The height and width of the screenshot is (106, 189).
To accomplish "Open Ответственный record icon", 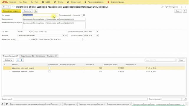I will (185, 99).
